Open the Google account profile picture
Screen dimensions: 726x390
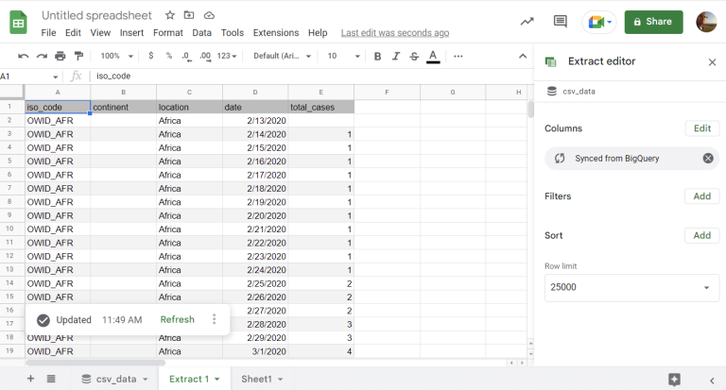pos(706,22)
